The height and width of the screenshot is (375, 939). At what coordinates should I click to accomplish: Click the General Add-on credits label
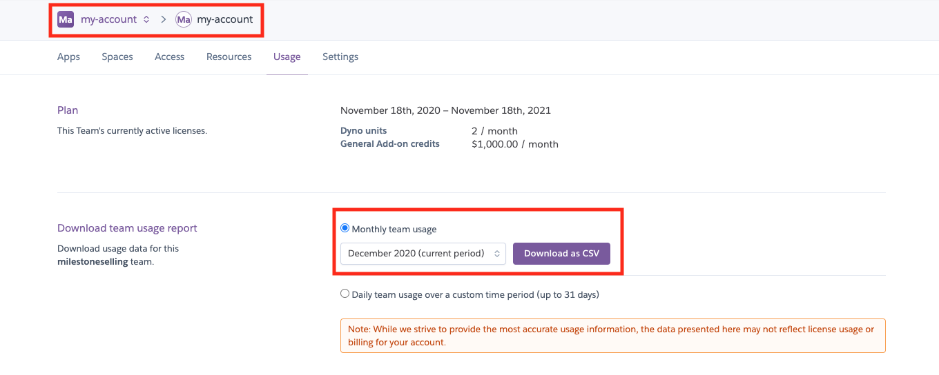click(389, 144)
